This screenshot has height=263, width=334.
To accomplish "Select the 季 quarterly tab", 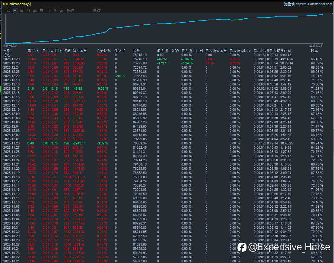I will (x=35, y=11).
